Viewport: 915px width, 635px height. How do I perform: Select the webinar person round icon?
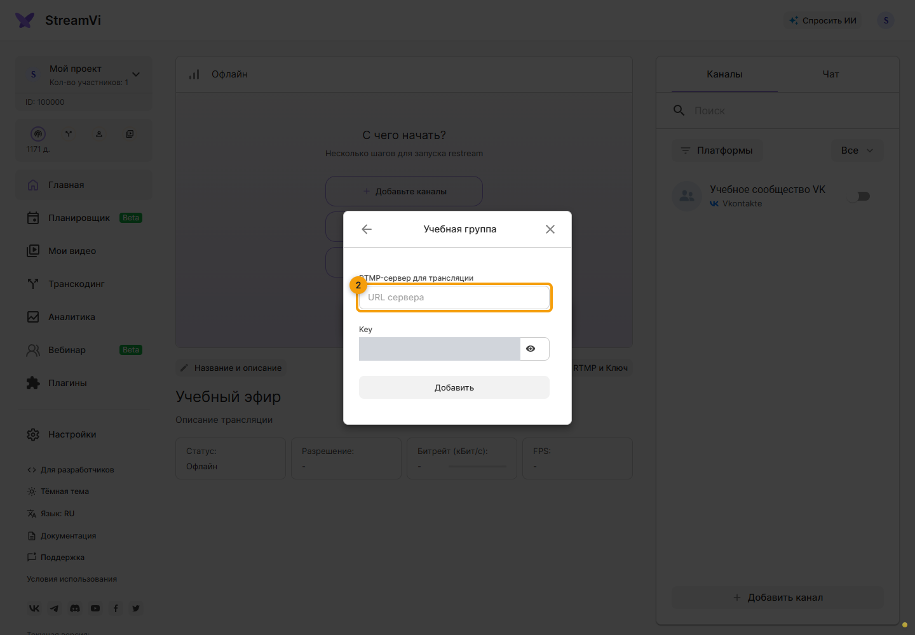[x=99, y=134]
